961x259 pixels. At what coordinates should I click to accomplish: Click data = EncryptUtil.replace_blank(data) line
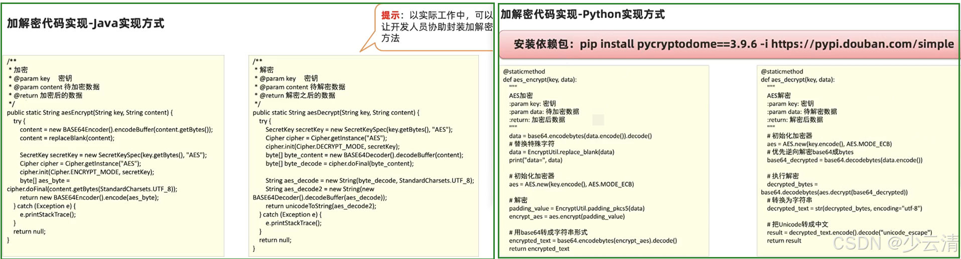[562, 152]
